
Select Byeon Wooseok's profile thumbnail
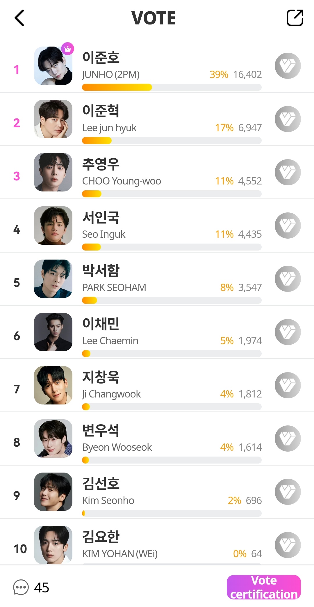(x=53, y=439)
